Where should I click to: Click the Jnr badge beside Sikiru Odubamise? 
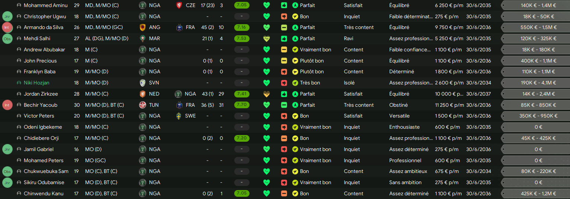(x=7, y=183)
